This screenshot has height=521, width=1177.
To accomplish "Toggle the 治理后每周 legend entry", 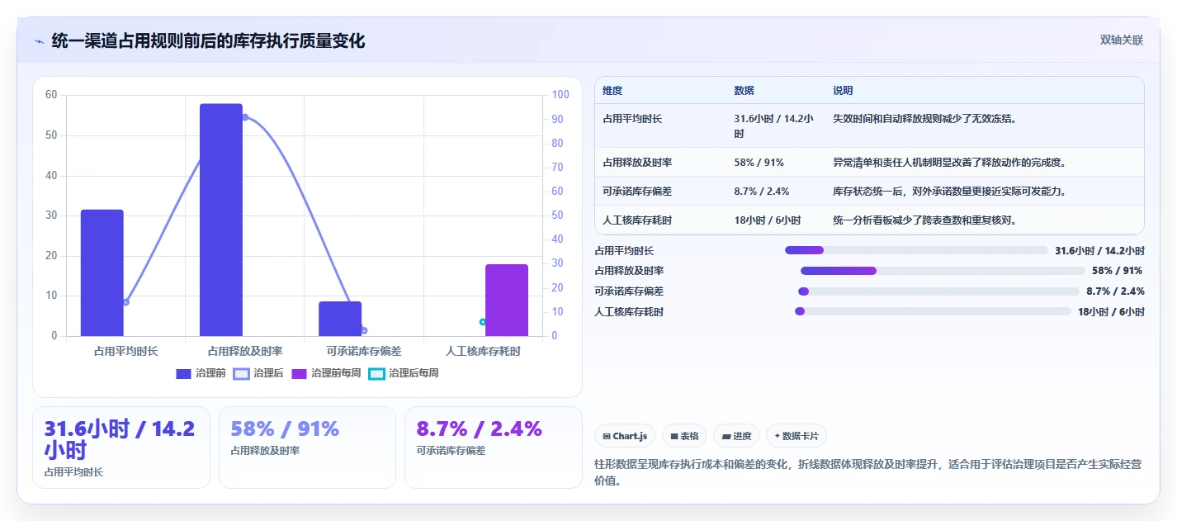I will tap(404, 373).
